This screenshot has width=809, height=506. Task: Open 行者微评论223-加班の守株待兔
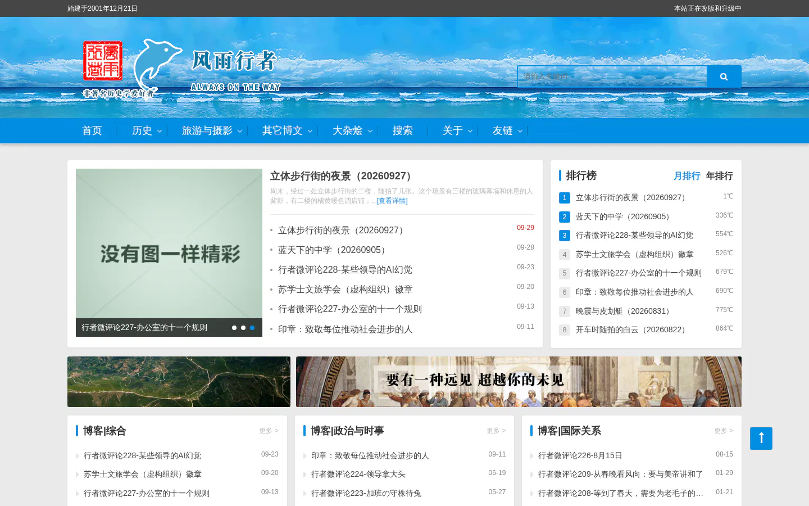(366, 494)
